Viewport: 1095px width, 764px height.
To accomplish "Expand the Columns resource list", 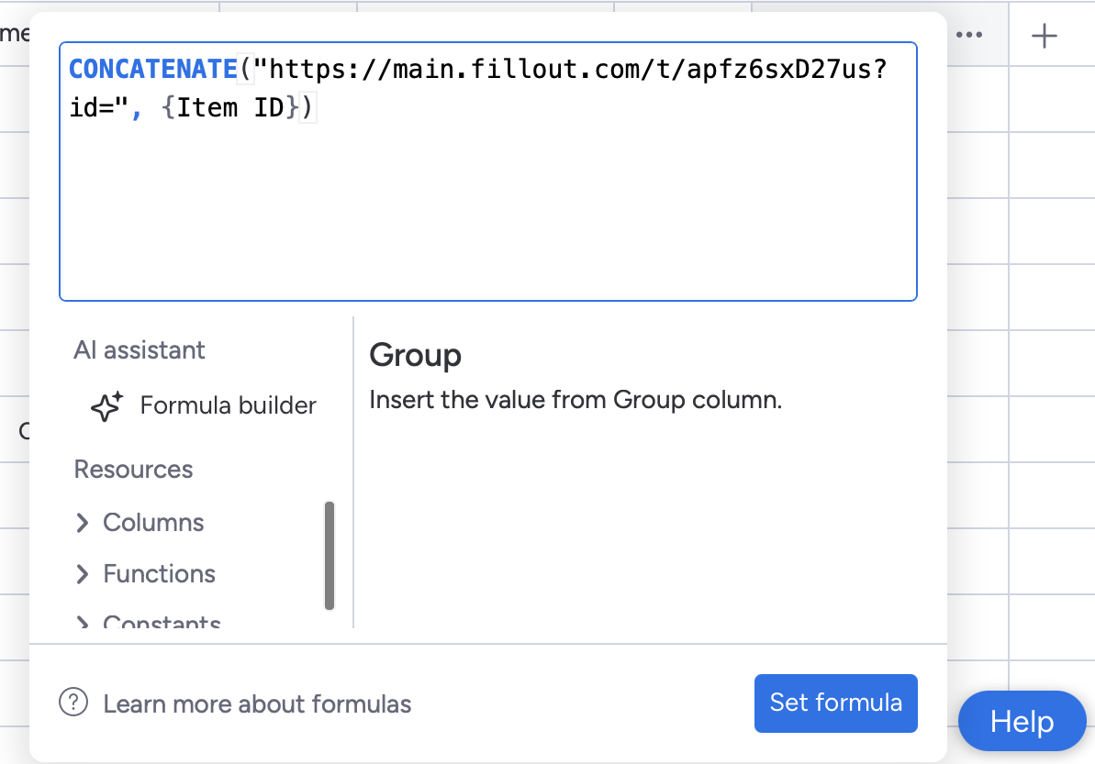I will point(153,522).
